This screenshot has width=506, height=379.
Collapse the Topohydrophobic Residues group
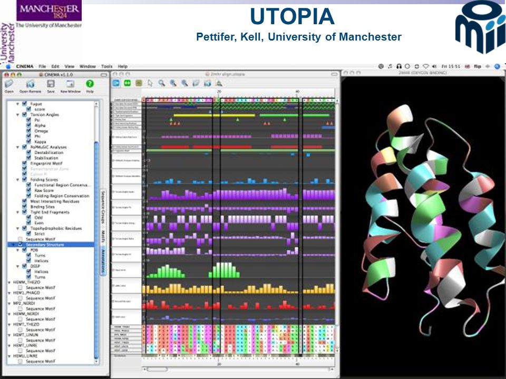coord(18,228)
